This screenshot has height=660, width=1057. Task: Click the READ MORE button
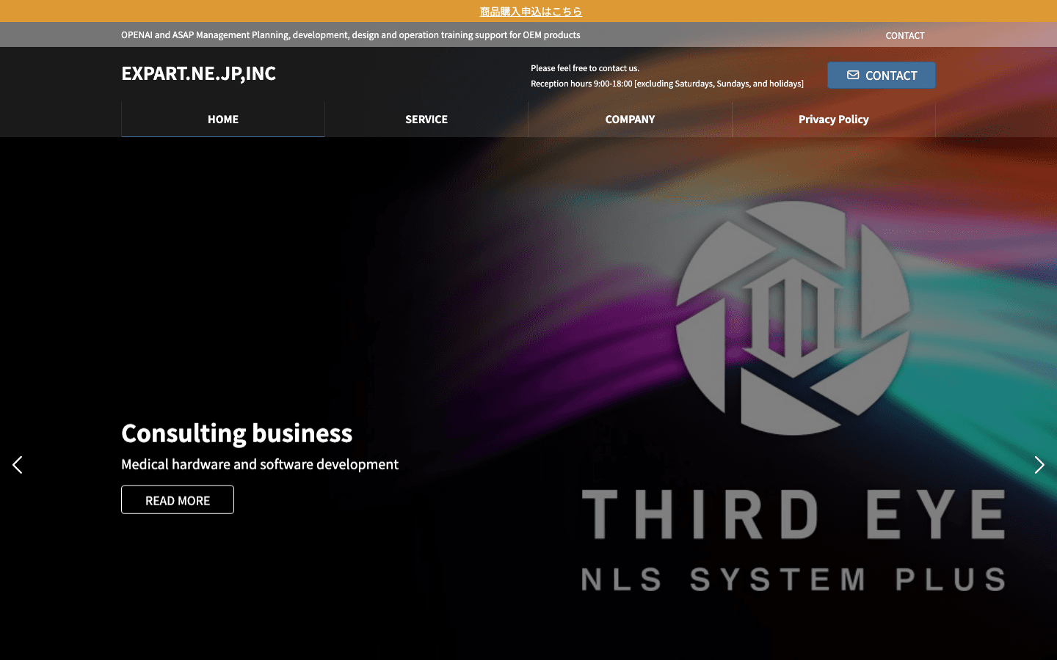coord(178,500)
